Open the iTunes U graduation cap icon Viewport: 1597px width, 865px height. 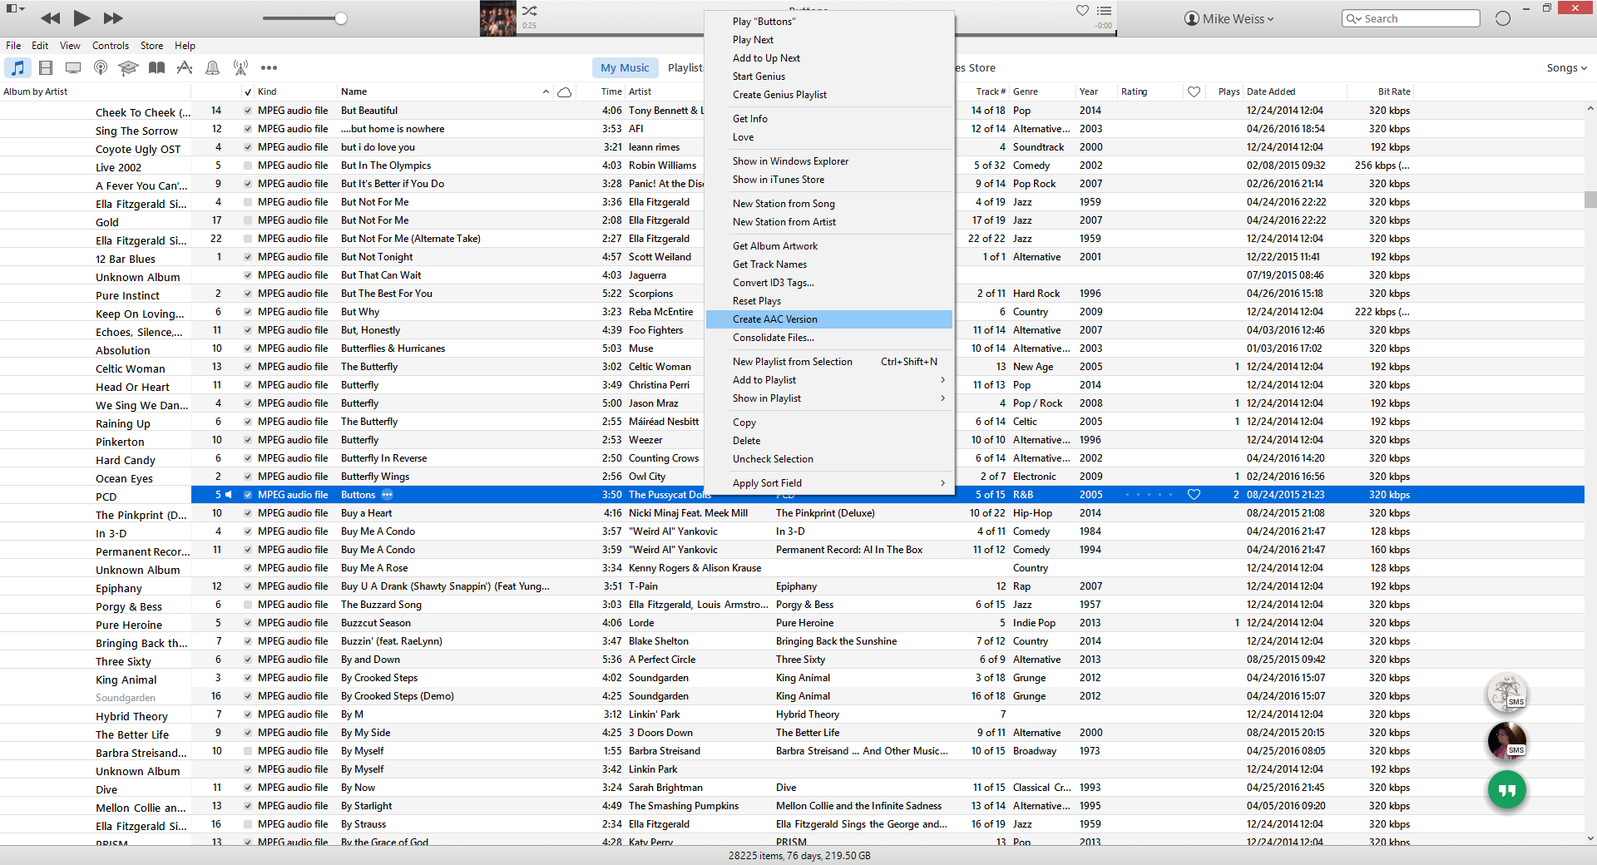(x=128, y=67)
